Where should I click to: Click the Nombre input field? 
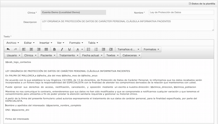pos(181,12)
